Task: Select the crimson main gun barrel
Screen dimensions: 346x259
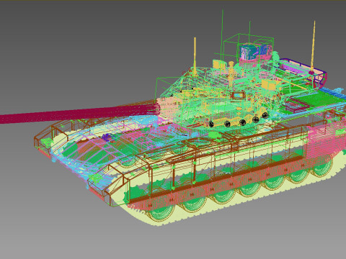Action: (x=79, y=114)
